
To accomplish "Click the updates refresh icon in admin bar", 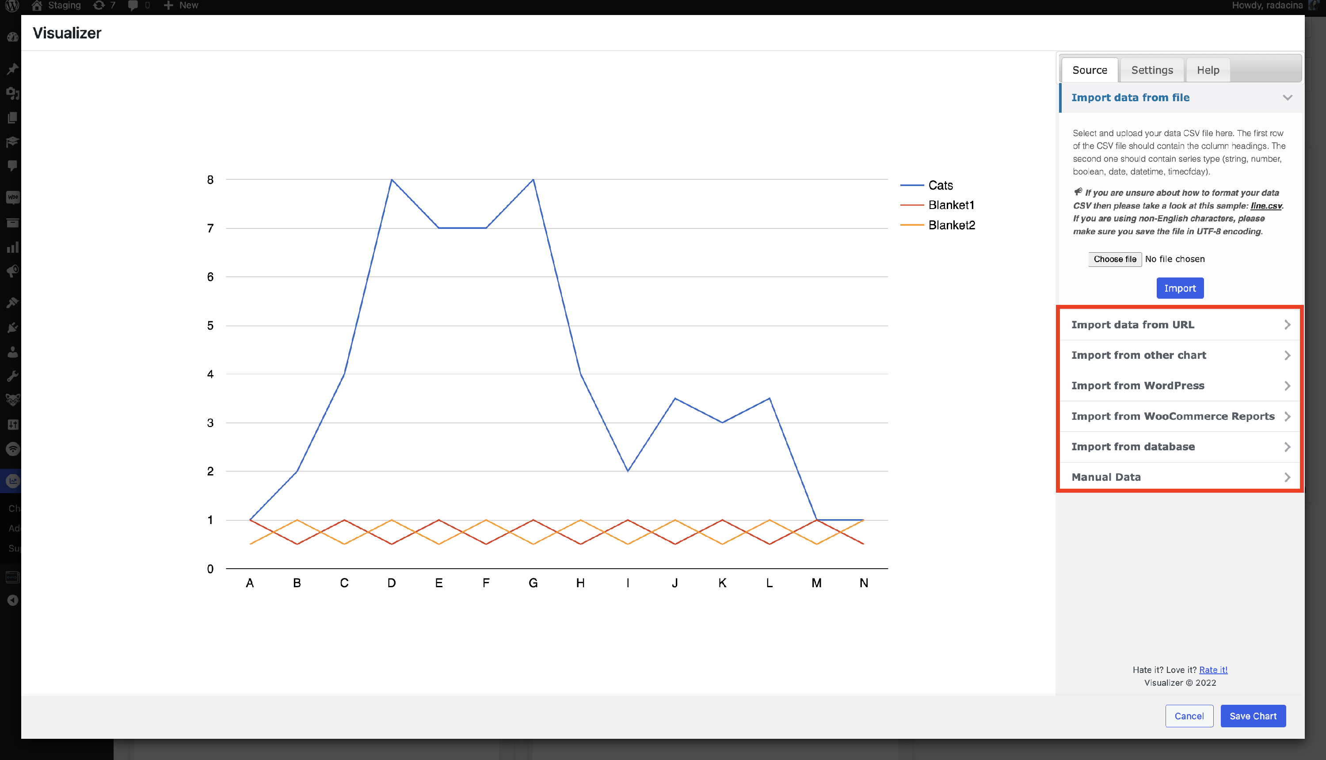I will pos(99,5).
